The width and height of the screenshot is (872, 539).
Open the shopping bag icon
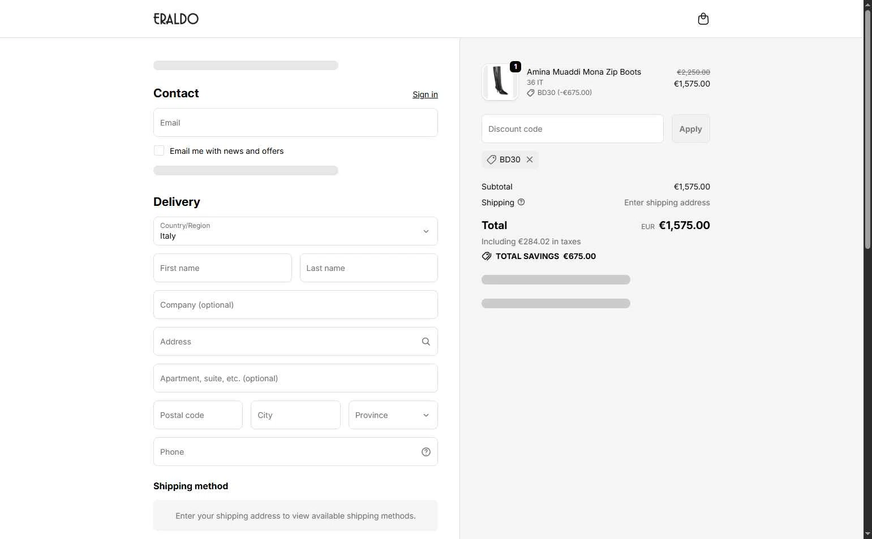click(703, 19)
